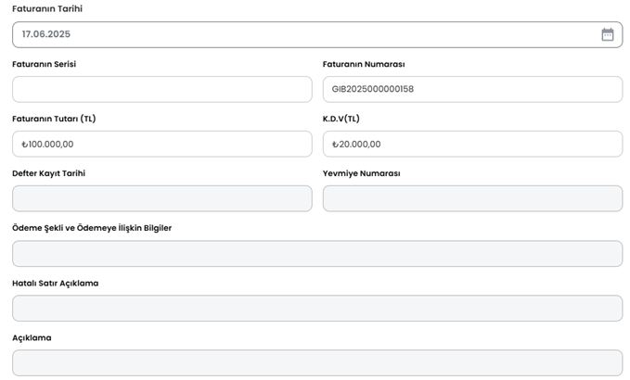Viewport: 630px width, 380px height.
Task: Focus the Faturanın Serisi input box
Action: [162, 89]
